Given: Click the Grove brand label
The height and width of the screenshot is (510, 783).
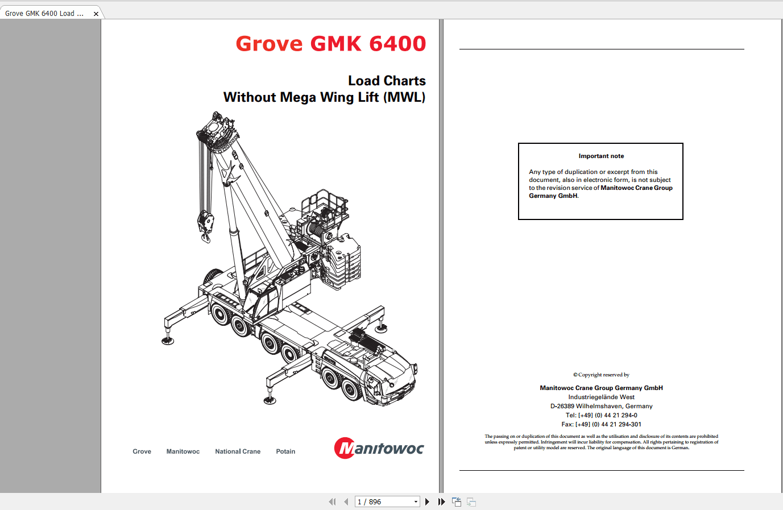Looking at the screenshot, I should tap(142, 451).
